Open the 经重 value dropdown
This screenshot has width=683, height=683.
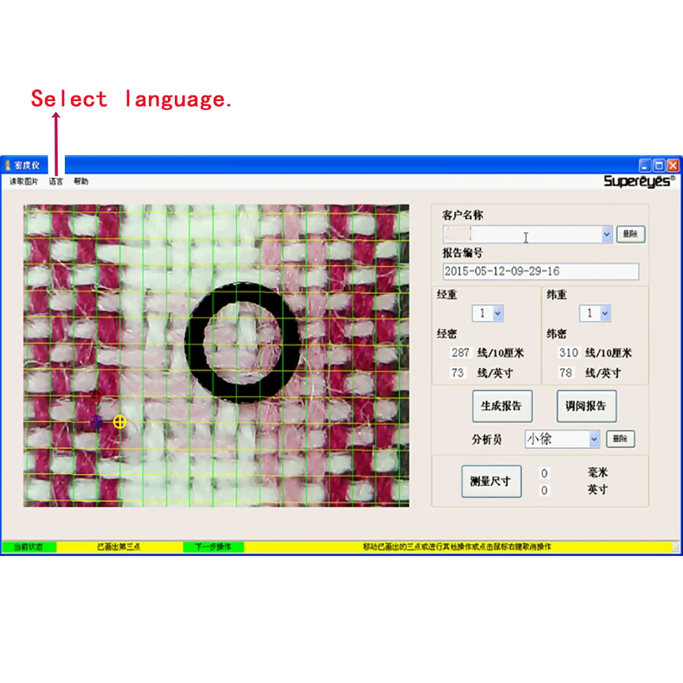click(x=497, y=313)
